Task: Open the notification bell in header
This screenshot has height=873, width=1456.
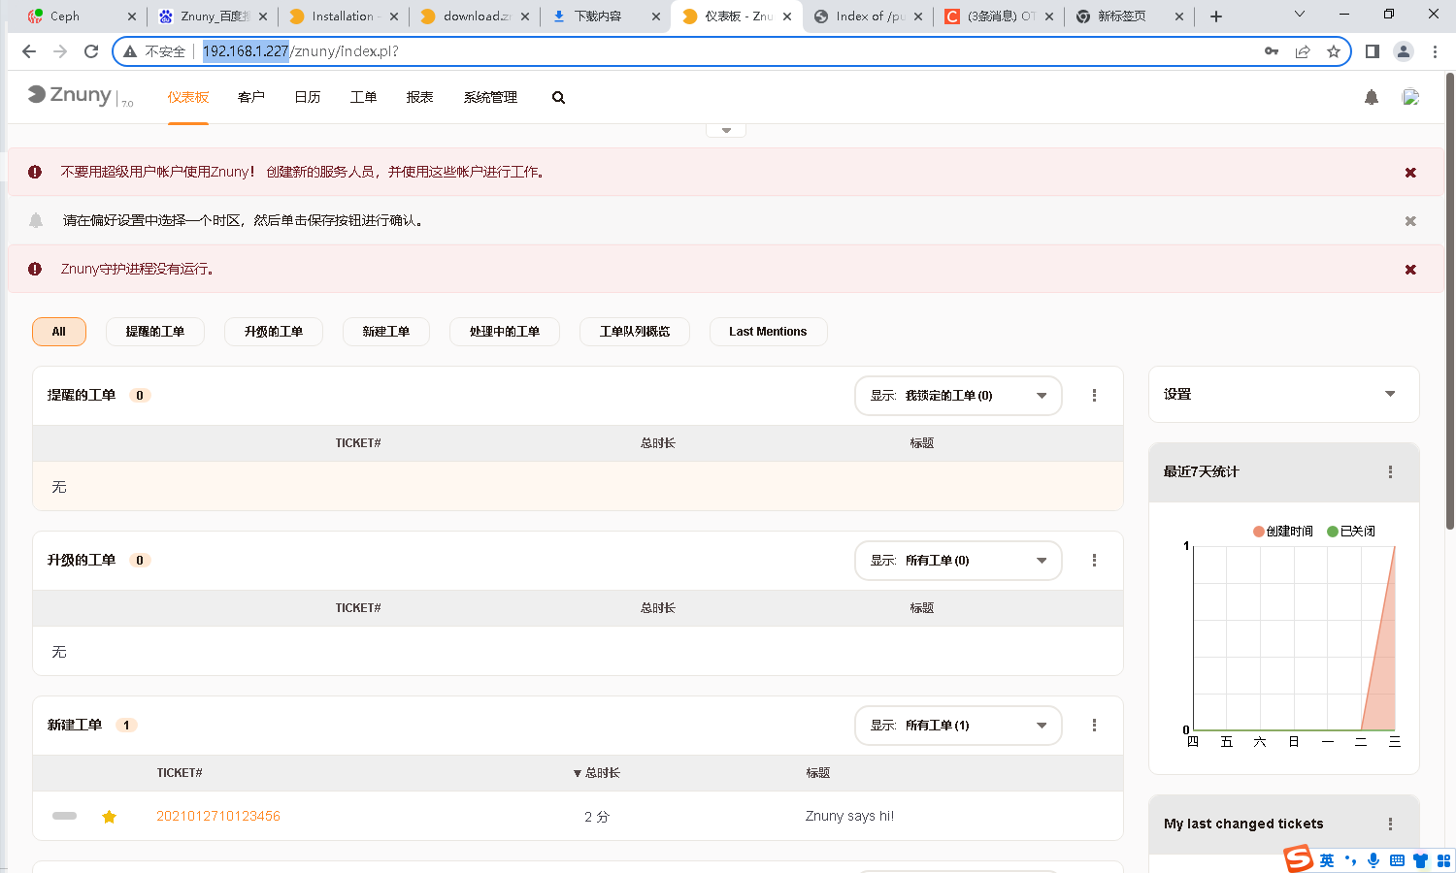Action: tap(1371, 97)
